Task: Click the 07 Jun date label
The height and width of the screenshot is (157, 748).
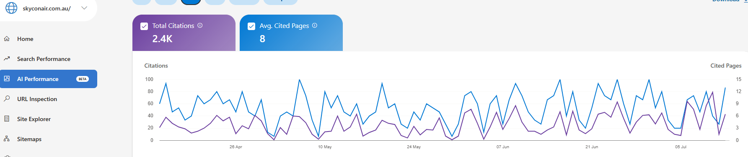Action: pyautogui.click(x=503, y=147)
